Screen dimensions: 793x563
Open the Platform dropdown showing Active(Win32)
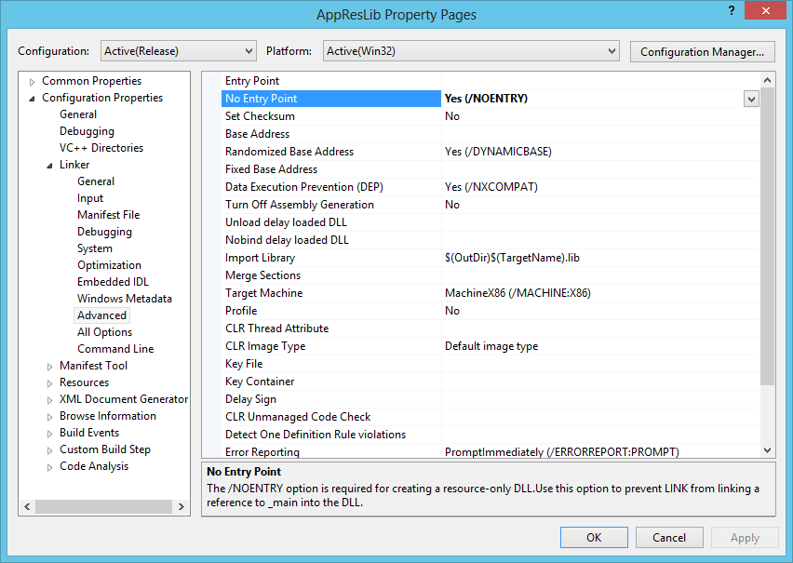point(471,51)
